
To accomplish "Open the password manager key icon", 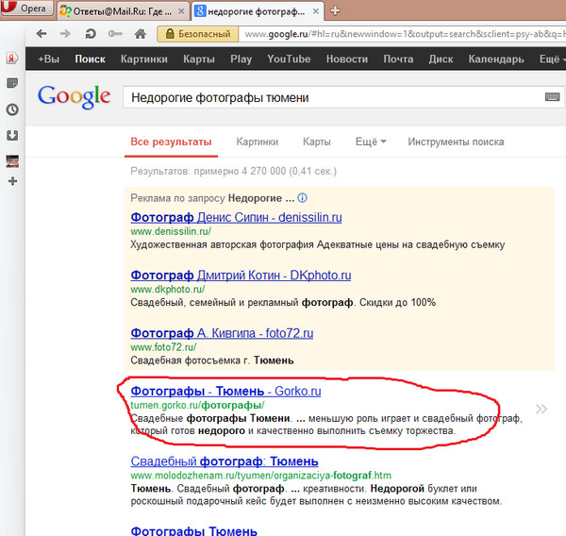I will tap(115, 34).
